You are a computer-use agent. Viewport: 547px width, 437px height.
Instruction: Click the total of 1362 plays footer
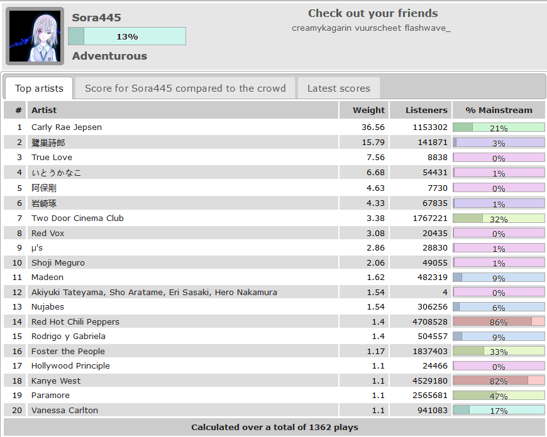(275, 427)
